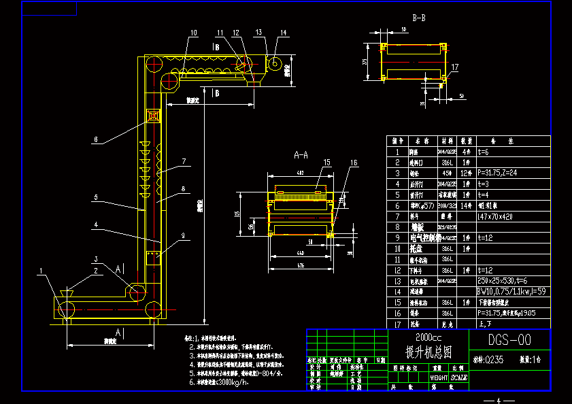
Task: Click the t=3 remark in row 4
Action: pyautogui.click(x=483, y=184)
